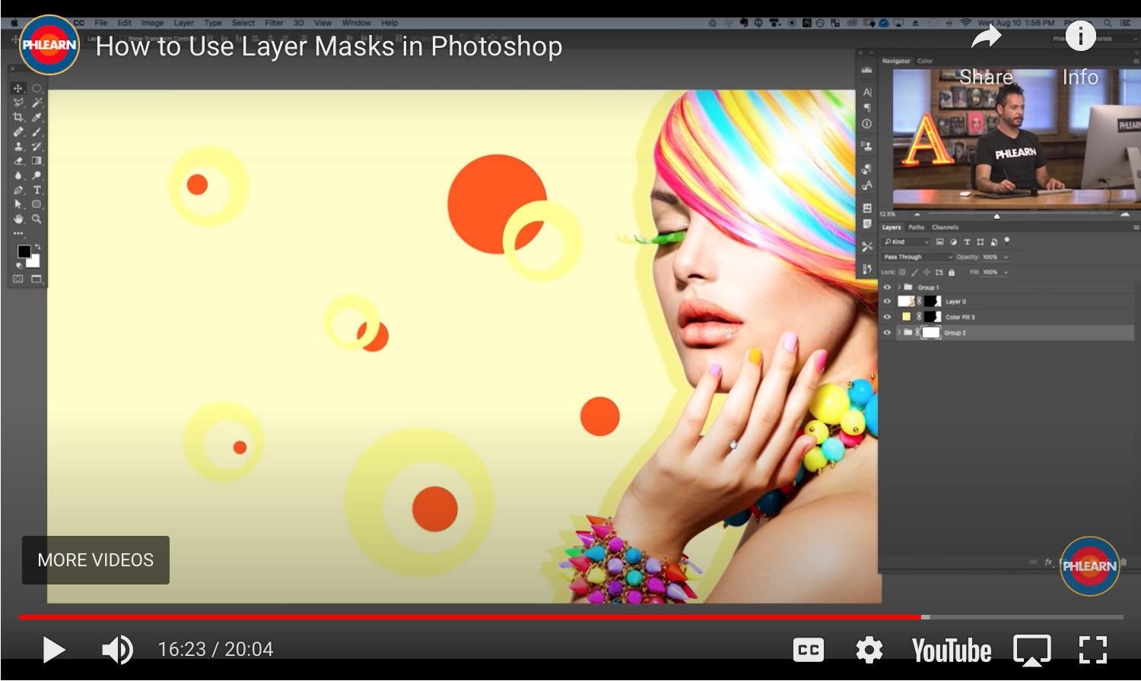Select the Dodge tool
1141x681 pixels.
[37, 176]
